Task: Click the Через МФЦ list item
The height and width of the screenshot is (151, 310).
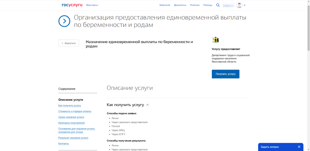Action: [118, 130]
